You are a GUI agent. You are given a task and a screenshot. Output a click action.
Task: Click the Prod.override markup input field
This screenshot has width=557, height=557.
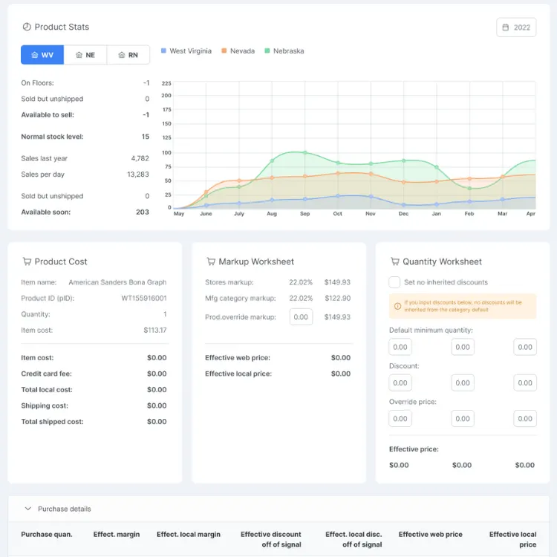301,317
